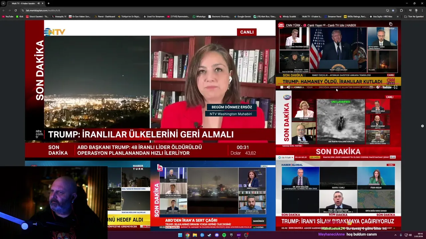Image resolution: width=426 pixels, height=239 pixels.
Task: Mute the tab audio speaker icon
Action: pos(39,3)
